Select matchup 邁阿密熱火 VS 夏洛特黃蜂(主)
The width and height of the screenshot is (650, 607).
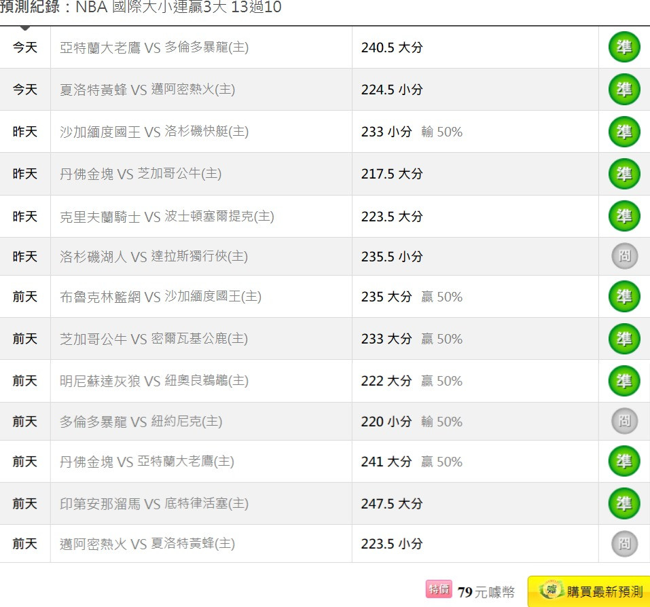point(147,544)
